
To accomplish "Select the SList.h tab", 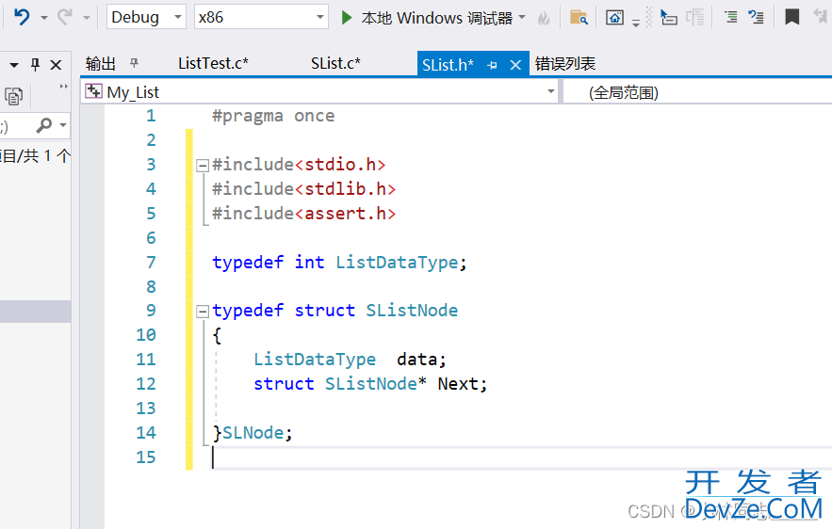I will pos(448,65).
